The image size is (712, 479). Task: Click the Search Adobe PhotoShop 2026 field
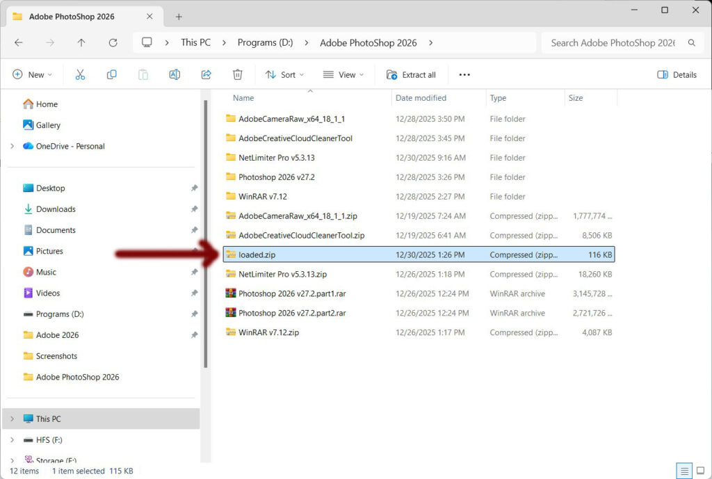click(612, 42)
